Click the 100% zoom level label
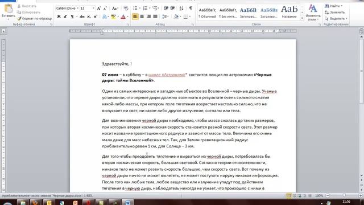This screenshot has width=364, height=205. (319, 196)
